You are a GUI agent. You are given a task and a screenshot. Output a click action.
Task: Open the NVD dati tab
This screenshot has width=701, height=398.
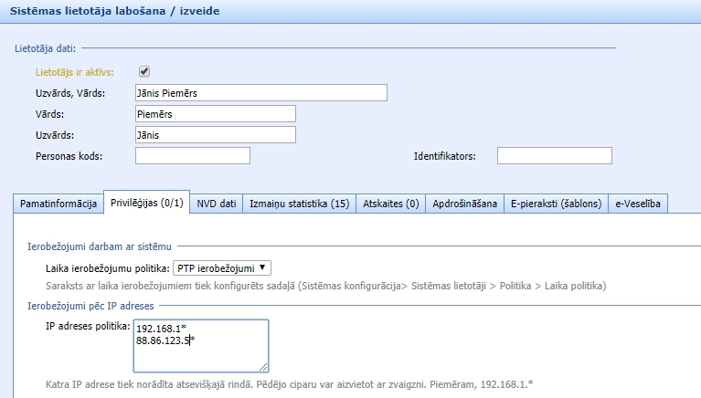217,204
